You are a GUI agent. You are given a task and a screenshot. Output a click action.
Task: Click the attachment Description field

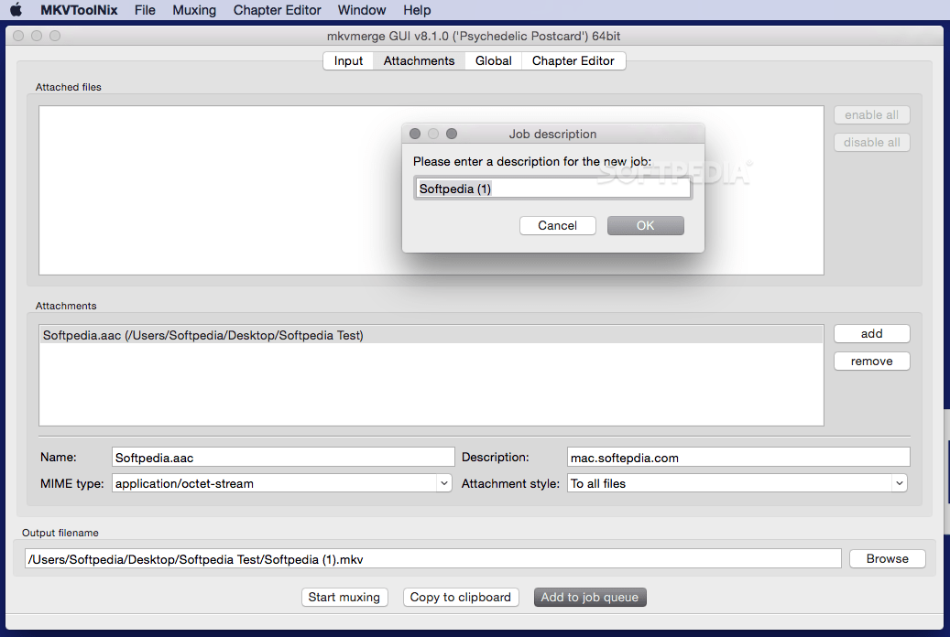pyautogui.click(x=738, y=458)
